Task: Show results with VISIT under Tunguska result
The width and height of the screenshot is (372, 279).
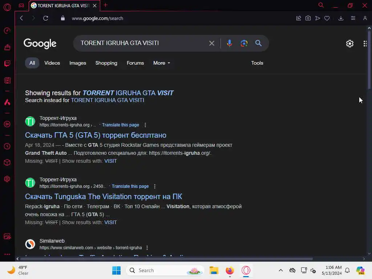Action: [x=110, y=223]
